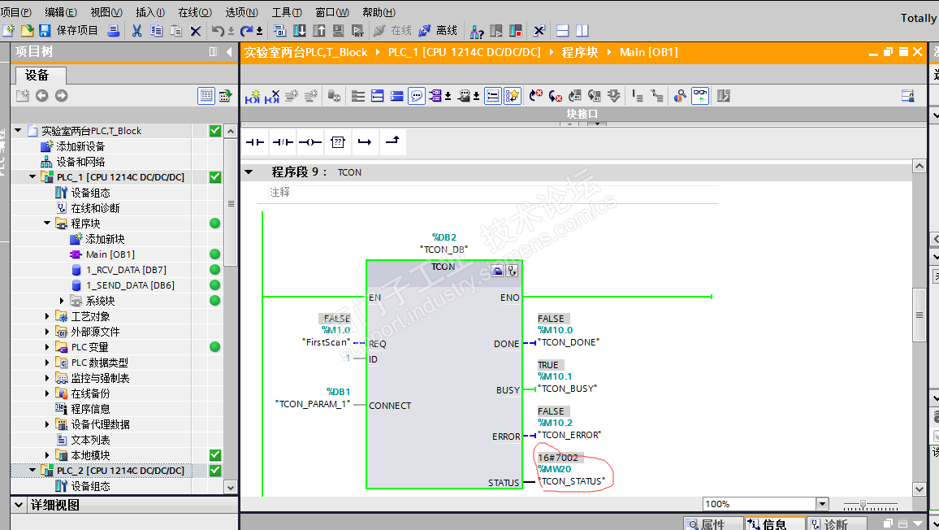Download to device icon
The width and height of the screenshot is (939, 530).
[x=300, y=31]
